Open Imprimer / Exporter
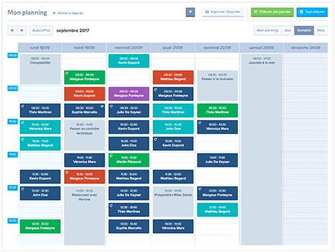This screenshot has height=252, width=335. 223,12
